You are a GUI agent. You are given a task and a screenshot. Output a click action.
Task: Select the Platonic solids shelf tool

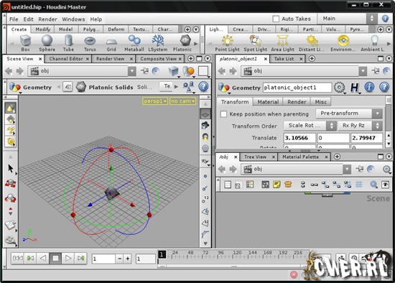(182, 43)
